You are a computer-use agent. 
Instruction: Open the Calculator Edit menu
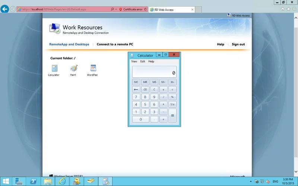[143, 61]
